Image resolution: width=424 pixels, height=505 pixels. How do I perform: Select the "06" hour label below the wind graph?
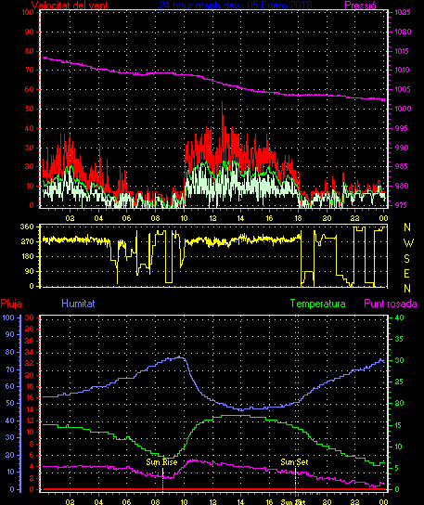(x=126, y=218)
